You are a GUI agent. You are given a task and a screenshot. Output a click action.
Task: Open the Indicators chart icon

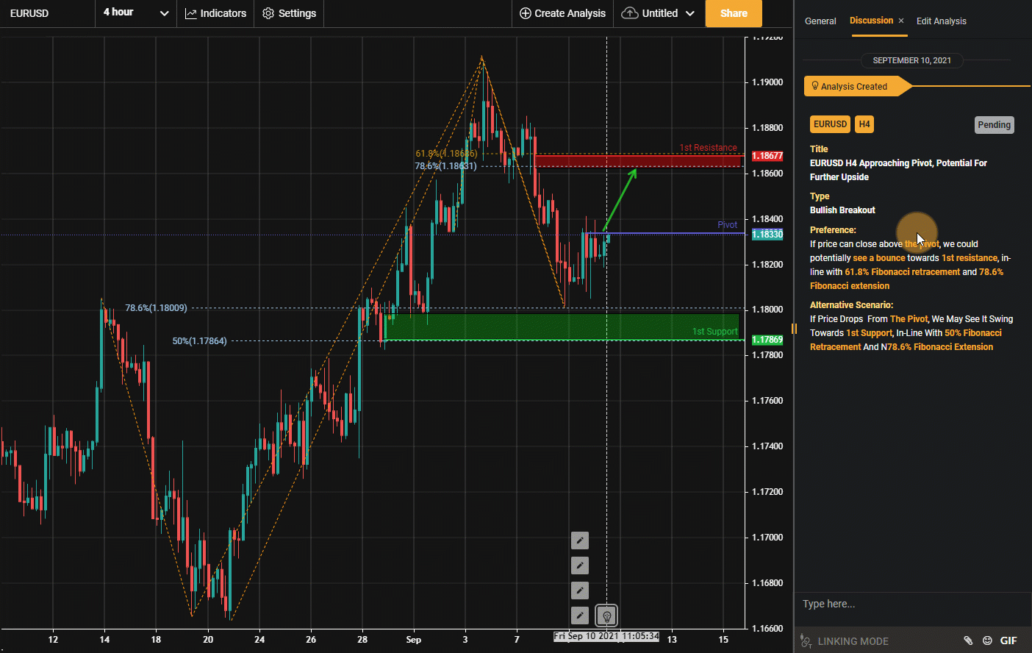point(191,13)
